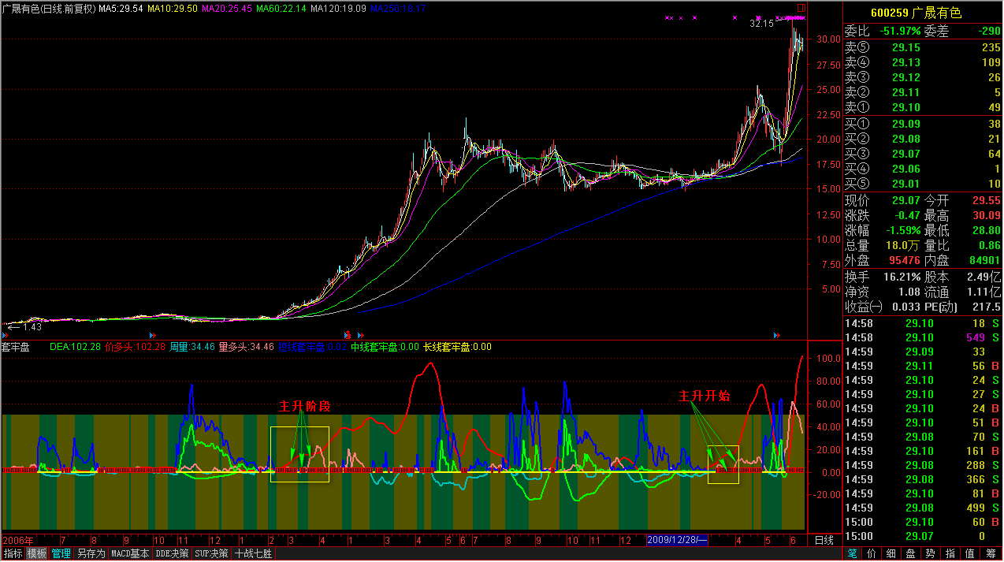The image size is (1004, 562).
Task: Select the 模板 template tab
Action: point(37,553)
